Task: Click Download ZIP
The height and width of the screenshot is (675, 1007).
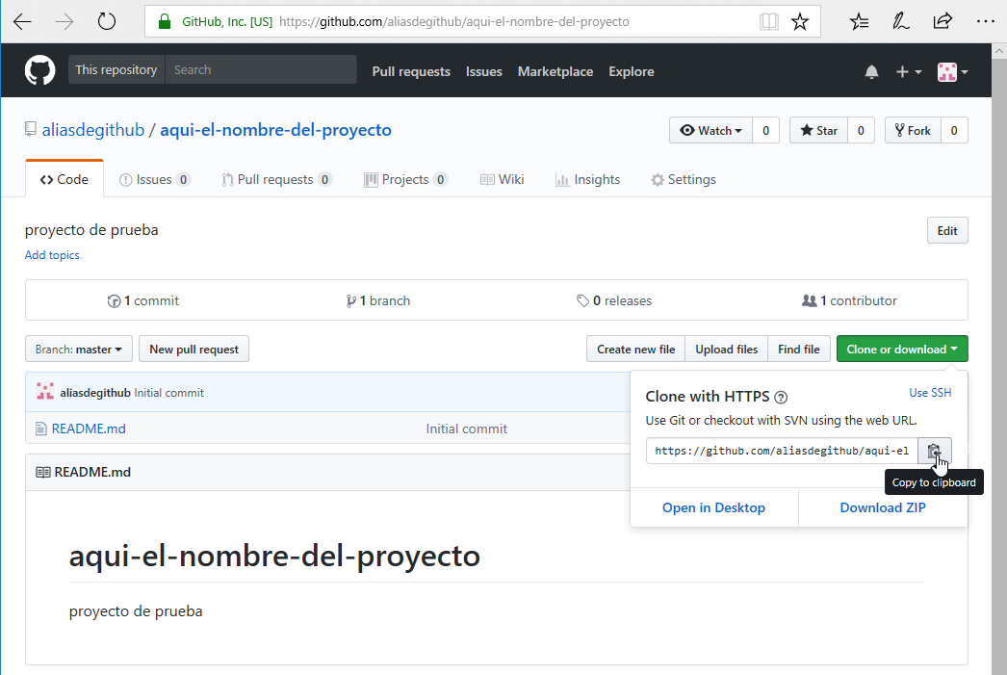Action: point(883,508)
